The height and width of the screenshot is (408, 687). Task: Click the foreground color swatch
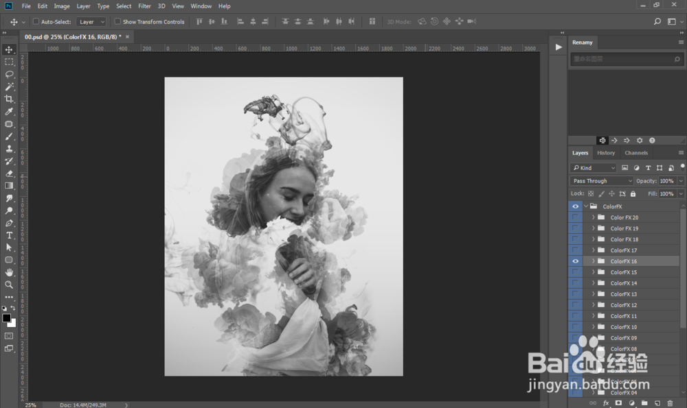tap(6, 318)
